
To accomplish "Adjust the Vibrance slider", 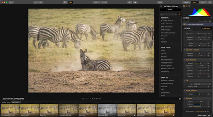I will (200, 56).
